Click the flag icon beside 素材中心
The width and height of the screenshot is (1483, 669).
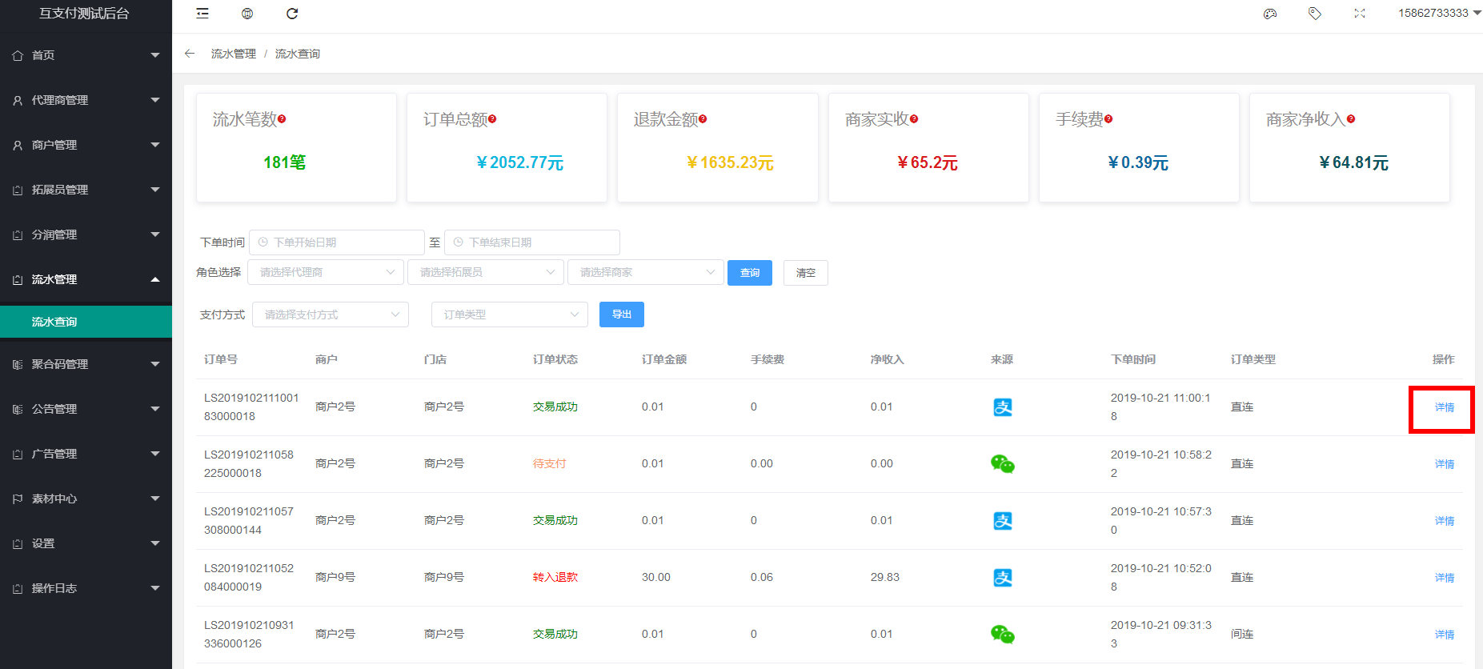click(18, 499)
